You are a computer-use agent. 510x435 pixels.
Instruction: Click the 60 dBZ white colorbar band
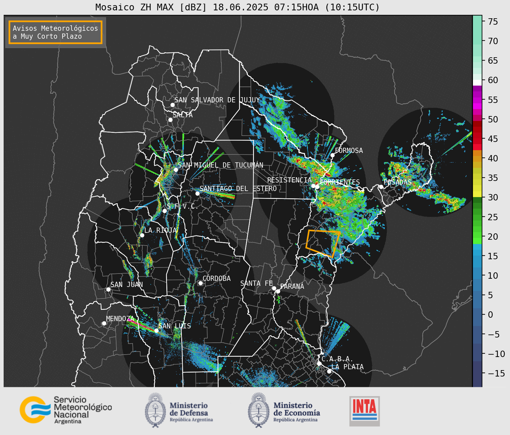[x=477, y=83]
